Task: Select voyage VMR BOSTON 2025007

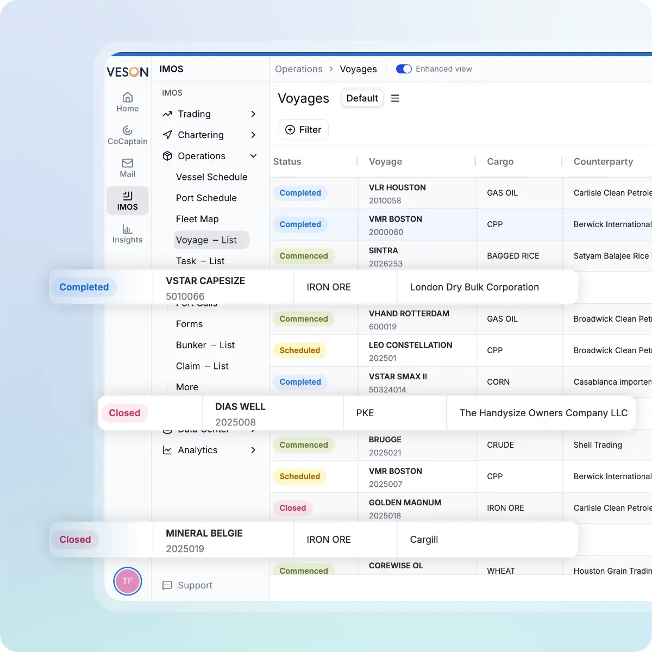Action: click(x=395, y=477)
